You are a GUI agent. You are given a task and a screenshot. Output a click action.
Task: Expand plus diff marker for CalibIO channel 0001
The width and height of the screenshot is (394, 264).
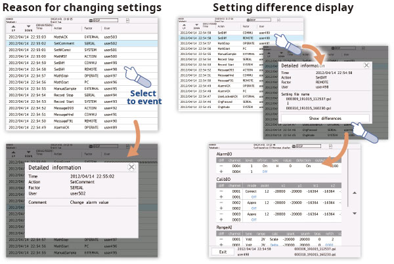coord(221,197)
